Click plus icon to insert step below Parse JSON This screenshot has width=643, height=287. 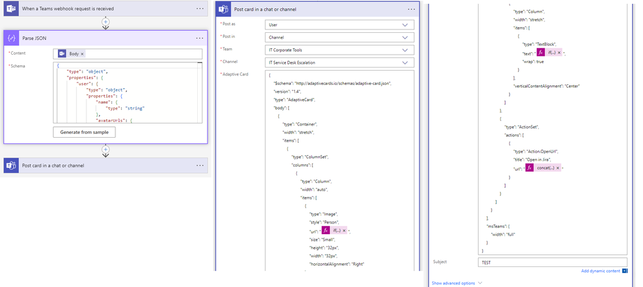[x=106, y=149]
